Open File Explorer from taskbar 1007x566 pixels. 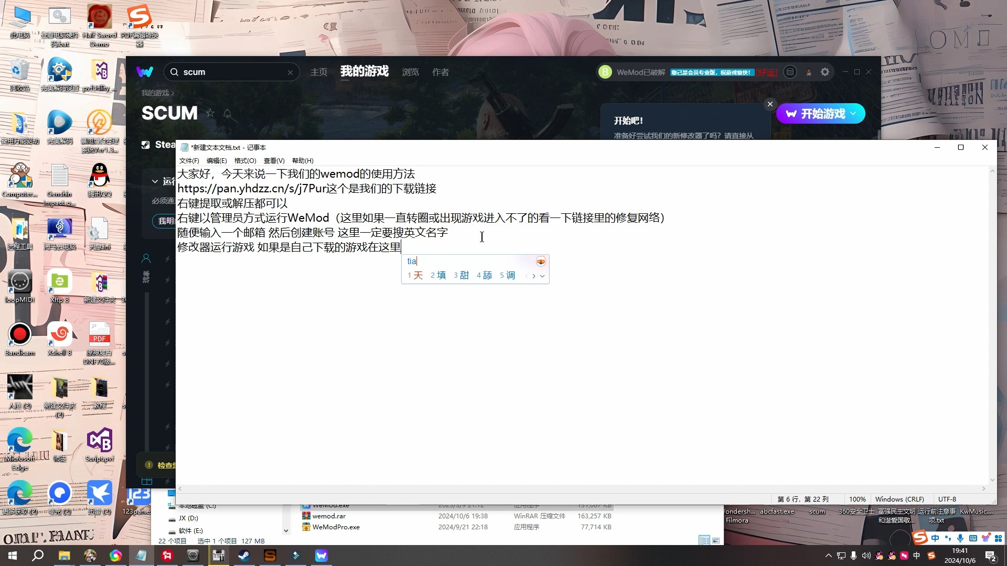(64, 556)
